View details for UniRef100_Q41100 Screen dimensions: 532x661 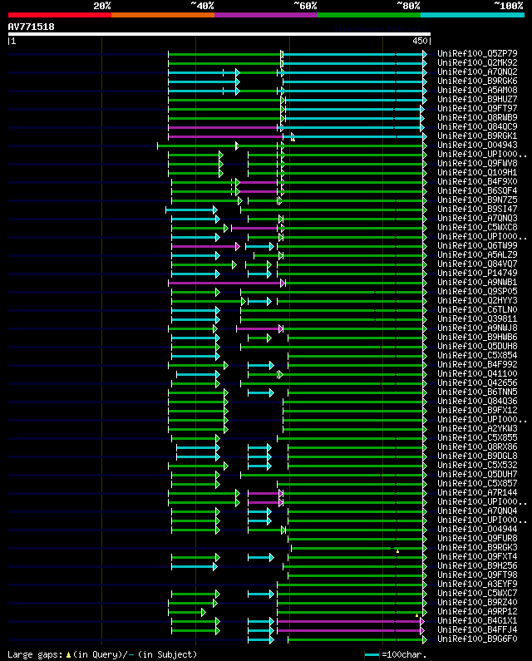coord(477,373)
